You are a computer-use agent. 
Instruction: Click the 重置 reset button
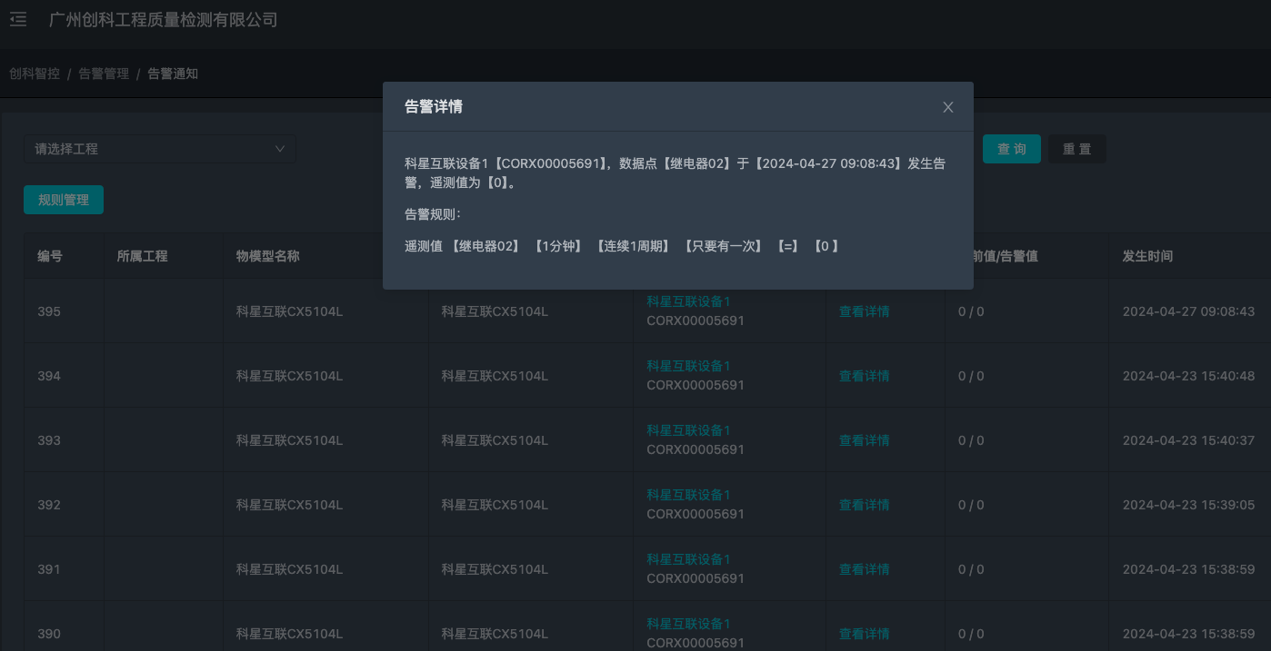pos(1077,148)
